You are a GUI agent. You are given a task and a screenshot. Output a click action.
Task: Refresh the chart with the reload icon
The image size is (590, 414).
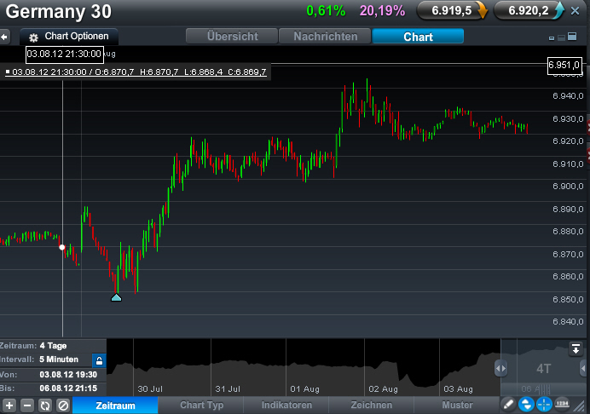tap(45, 405)
